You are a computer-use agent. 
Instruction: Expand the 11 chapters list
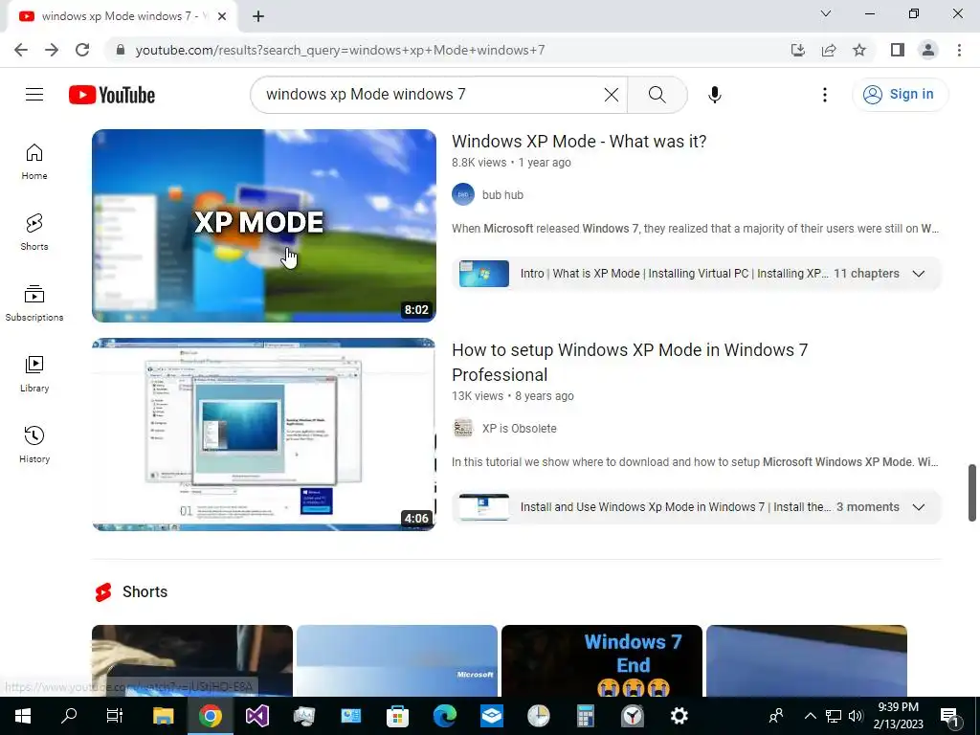918,274
